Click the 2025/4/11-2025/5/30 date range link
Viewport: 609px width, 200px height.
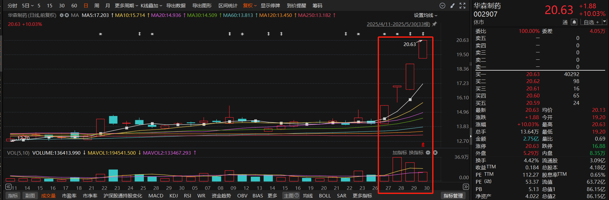pos(398,24)
